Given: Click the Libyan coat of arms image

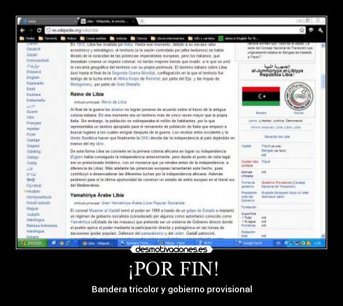Looking at the screenshot, I should [299, 96].
